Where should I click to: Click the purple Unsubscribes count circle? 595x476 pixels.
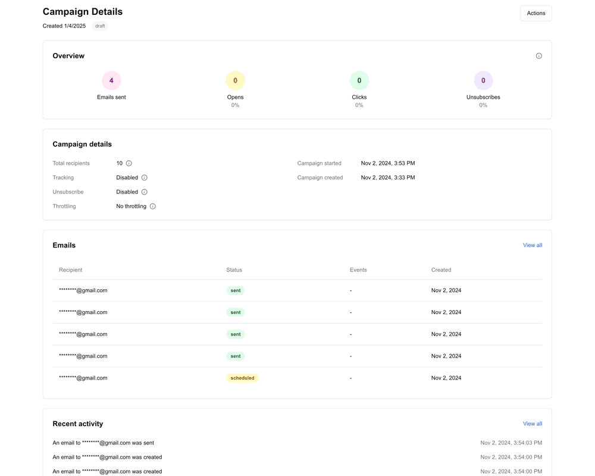coord(483,80)
